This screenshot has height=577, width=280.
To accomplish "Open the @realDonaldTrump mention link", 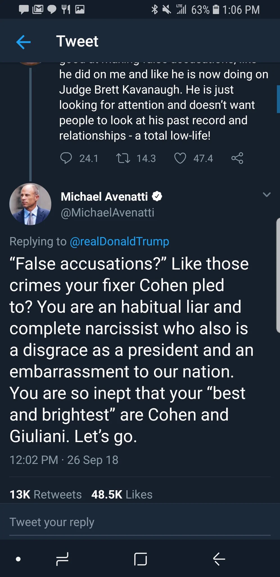I will (119, 241).
